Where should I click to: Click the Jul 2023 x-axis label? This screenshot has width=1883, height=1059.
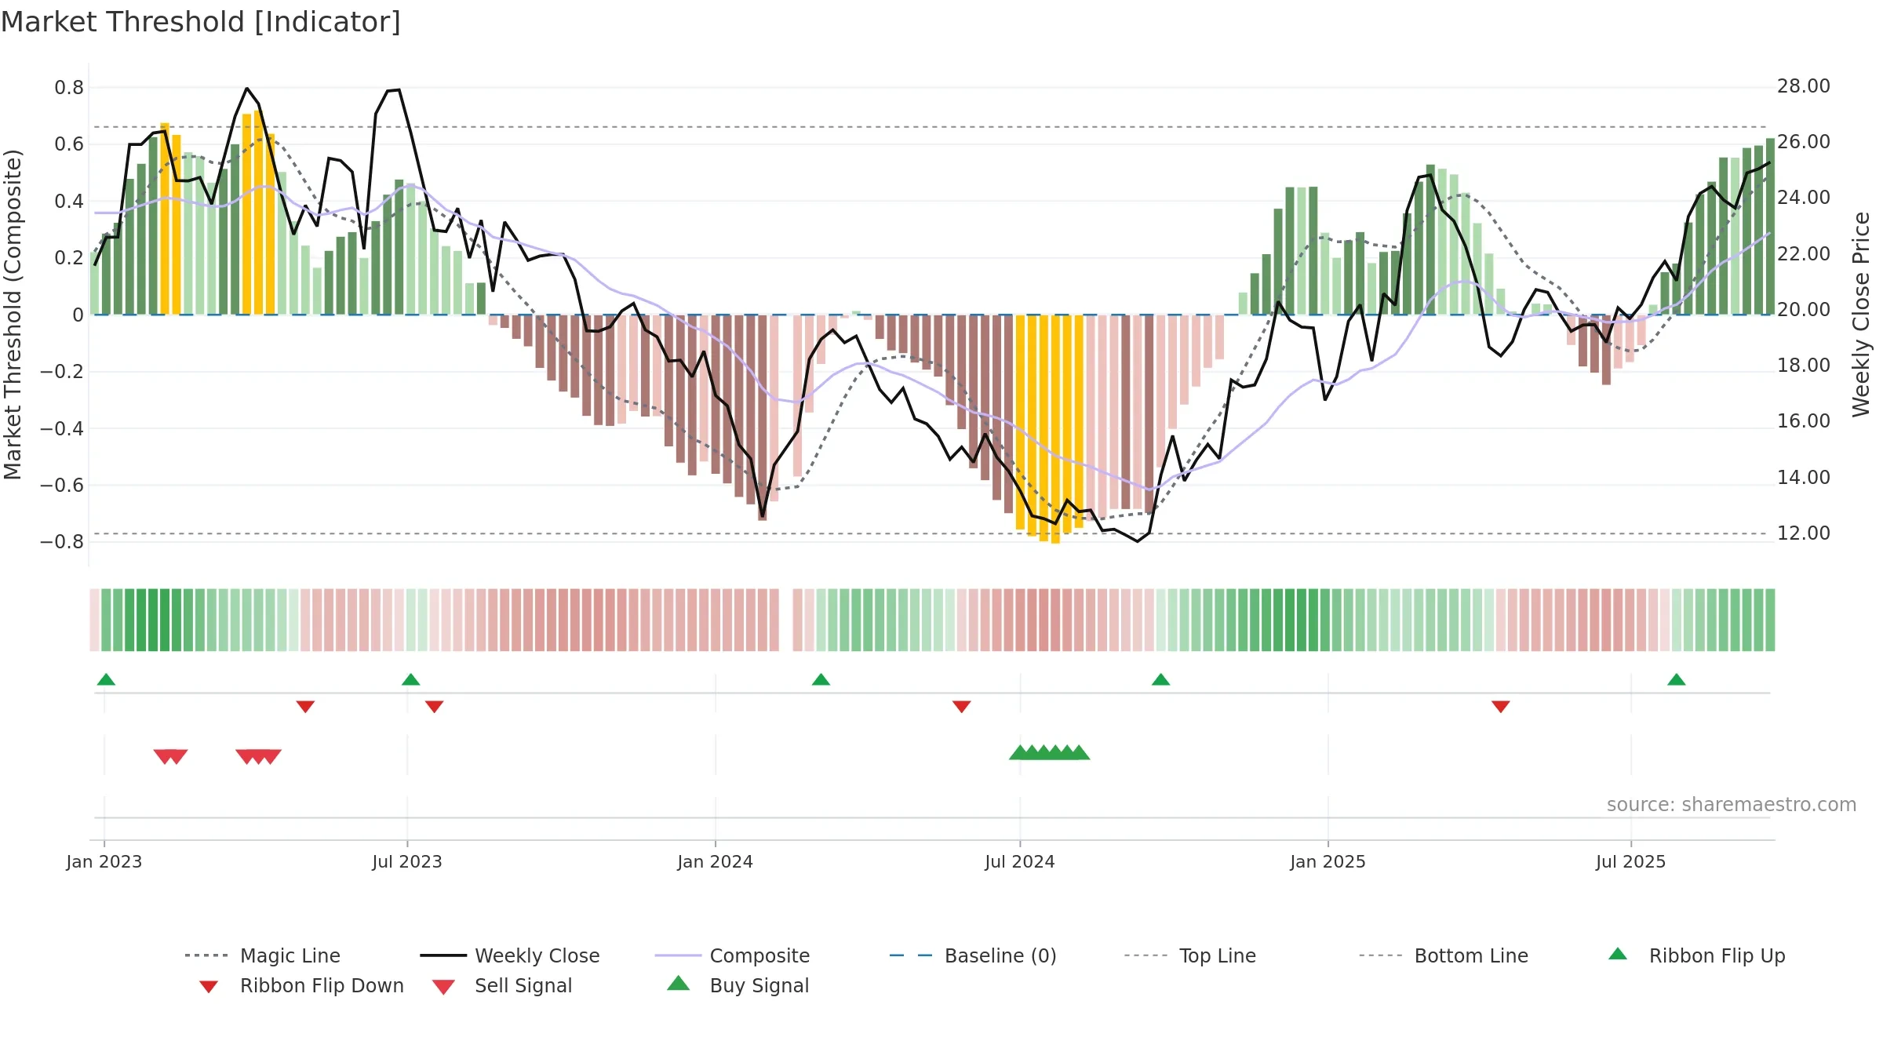407,862
